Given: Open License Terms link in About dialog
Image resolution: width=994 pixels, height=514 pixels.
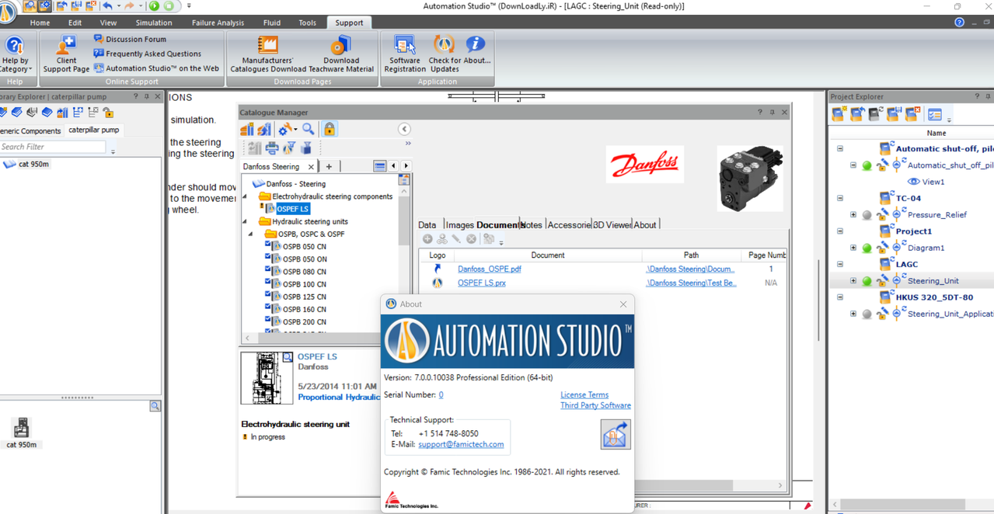Looking at the screenshot, I should [584, 394].
